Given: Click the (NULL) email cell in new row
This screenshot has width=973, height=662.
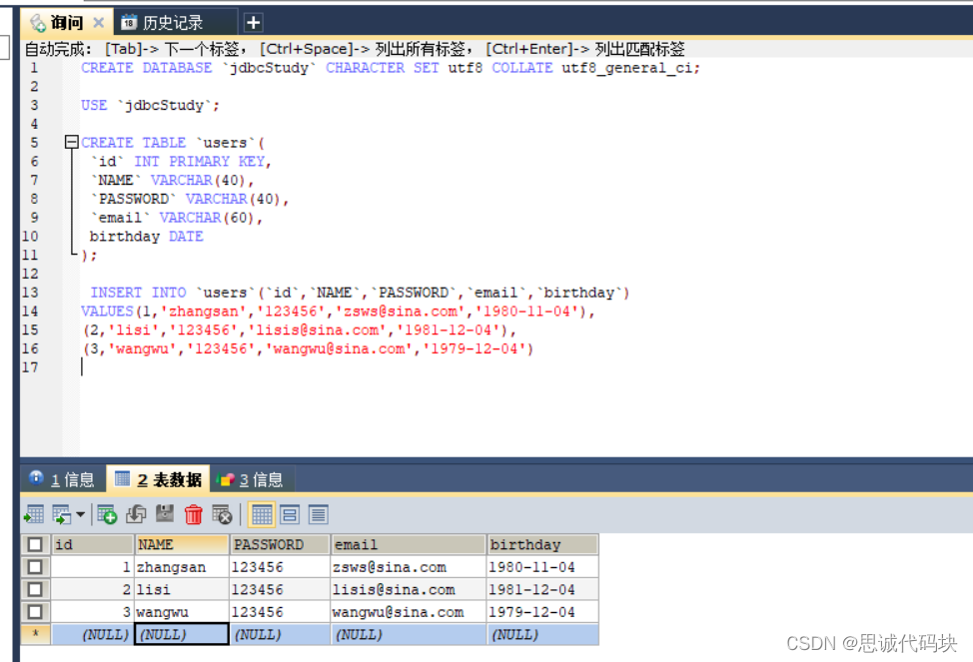Looking at the screenshot, I should click(x=409, y=635).
